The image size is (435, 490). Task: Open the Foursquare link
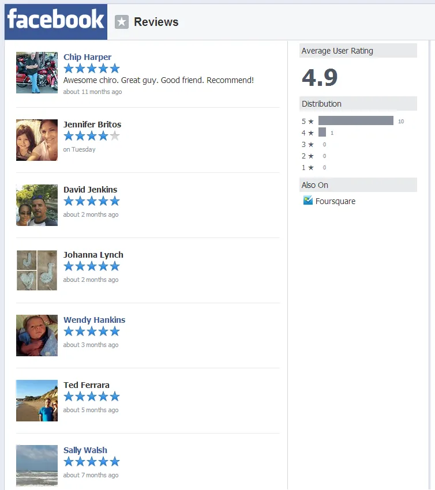click(x=335, y=201)
